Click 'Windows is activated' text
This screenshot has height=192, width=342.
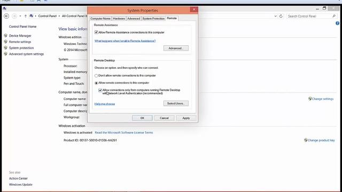tap(78, 133)
